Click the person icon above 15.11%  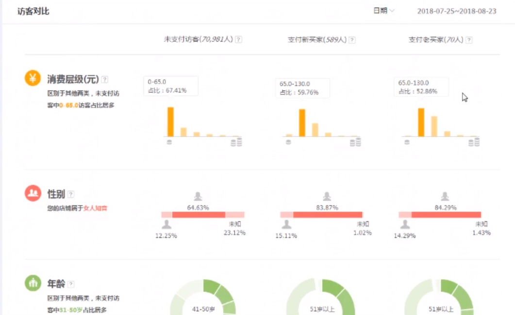pyautogui.click(x=286, y=224)
